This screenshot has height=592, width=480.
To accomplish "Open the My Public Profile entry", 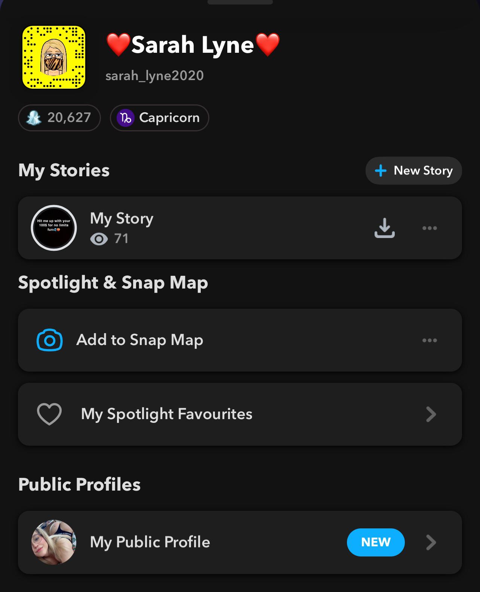I will 150,542.
